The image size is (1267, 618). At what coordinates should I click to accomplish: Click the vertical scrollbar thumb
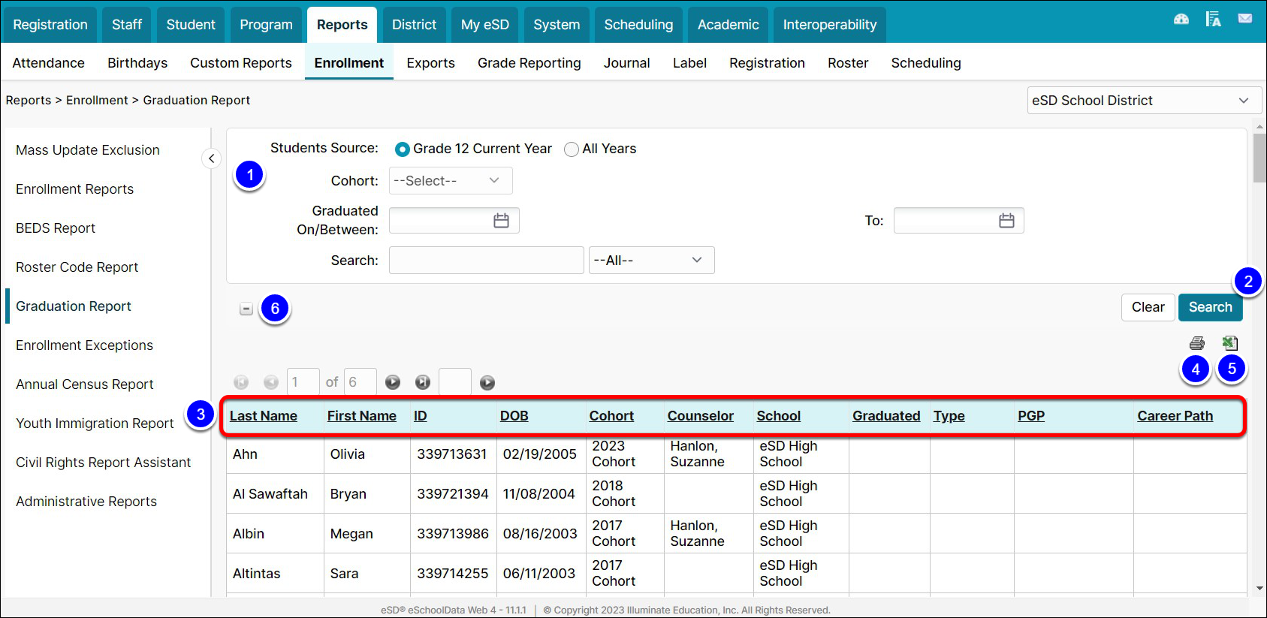click(x=1259, y=158)
